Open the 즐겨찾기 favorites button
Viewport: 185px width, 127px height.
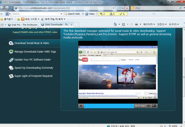tap(7, 19)
